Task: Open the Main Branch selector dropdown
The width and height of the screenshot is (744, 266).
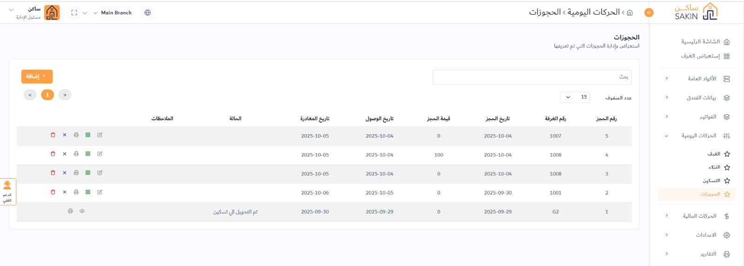Action: (x=113, y=13)
